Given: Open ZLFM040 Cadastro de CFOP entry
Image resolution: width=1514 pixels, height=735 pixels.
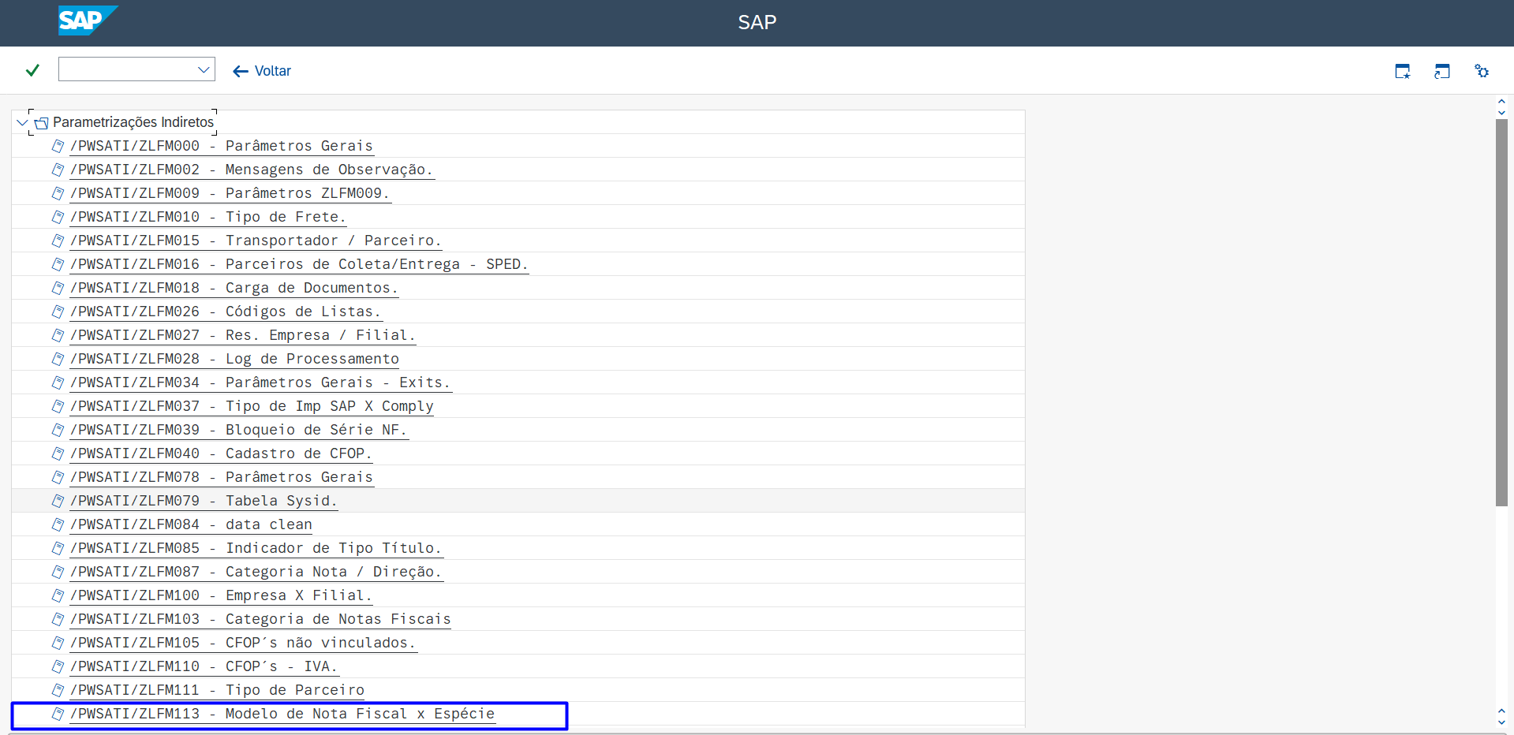Looking at the screenshot, I should [x=220, y=453].
